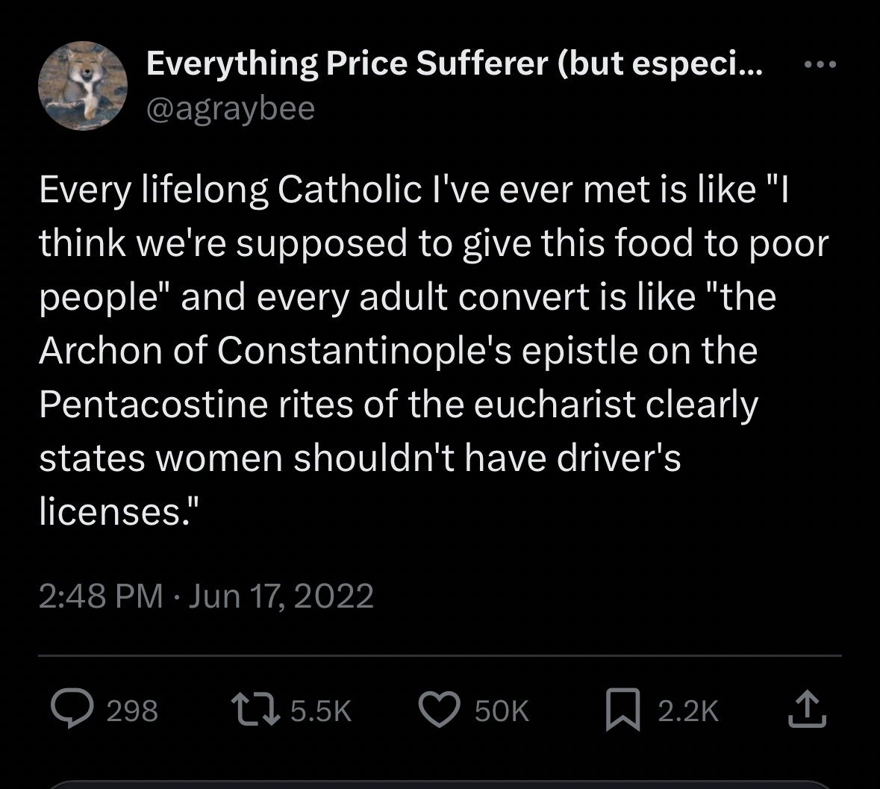
Task: Click the Jun 17, 2022 date
Action: pyautogui.click(x=281, y=596)
